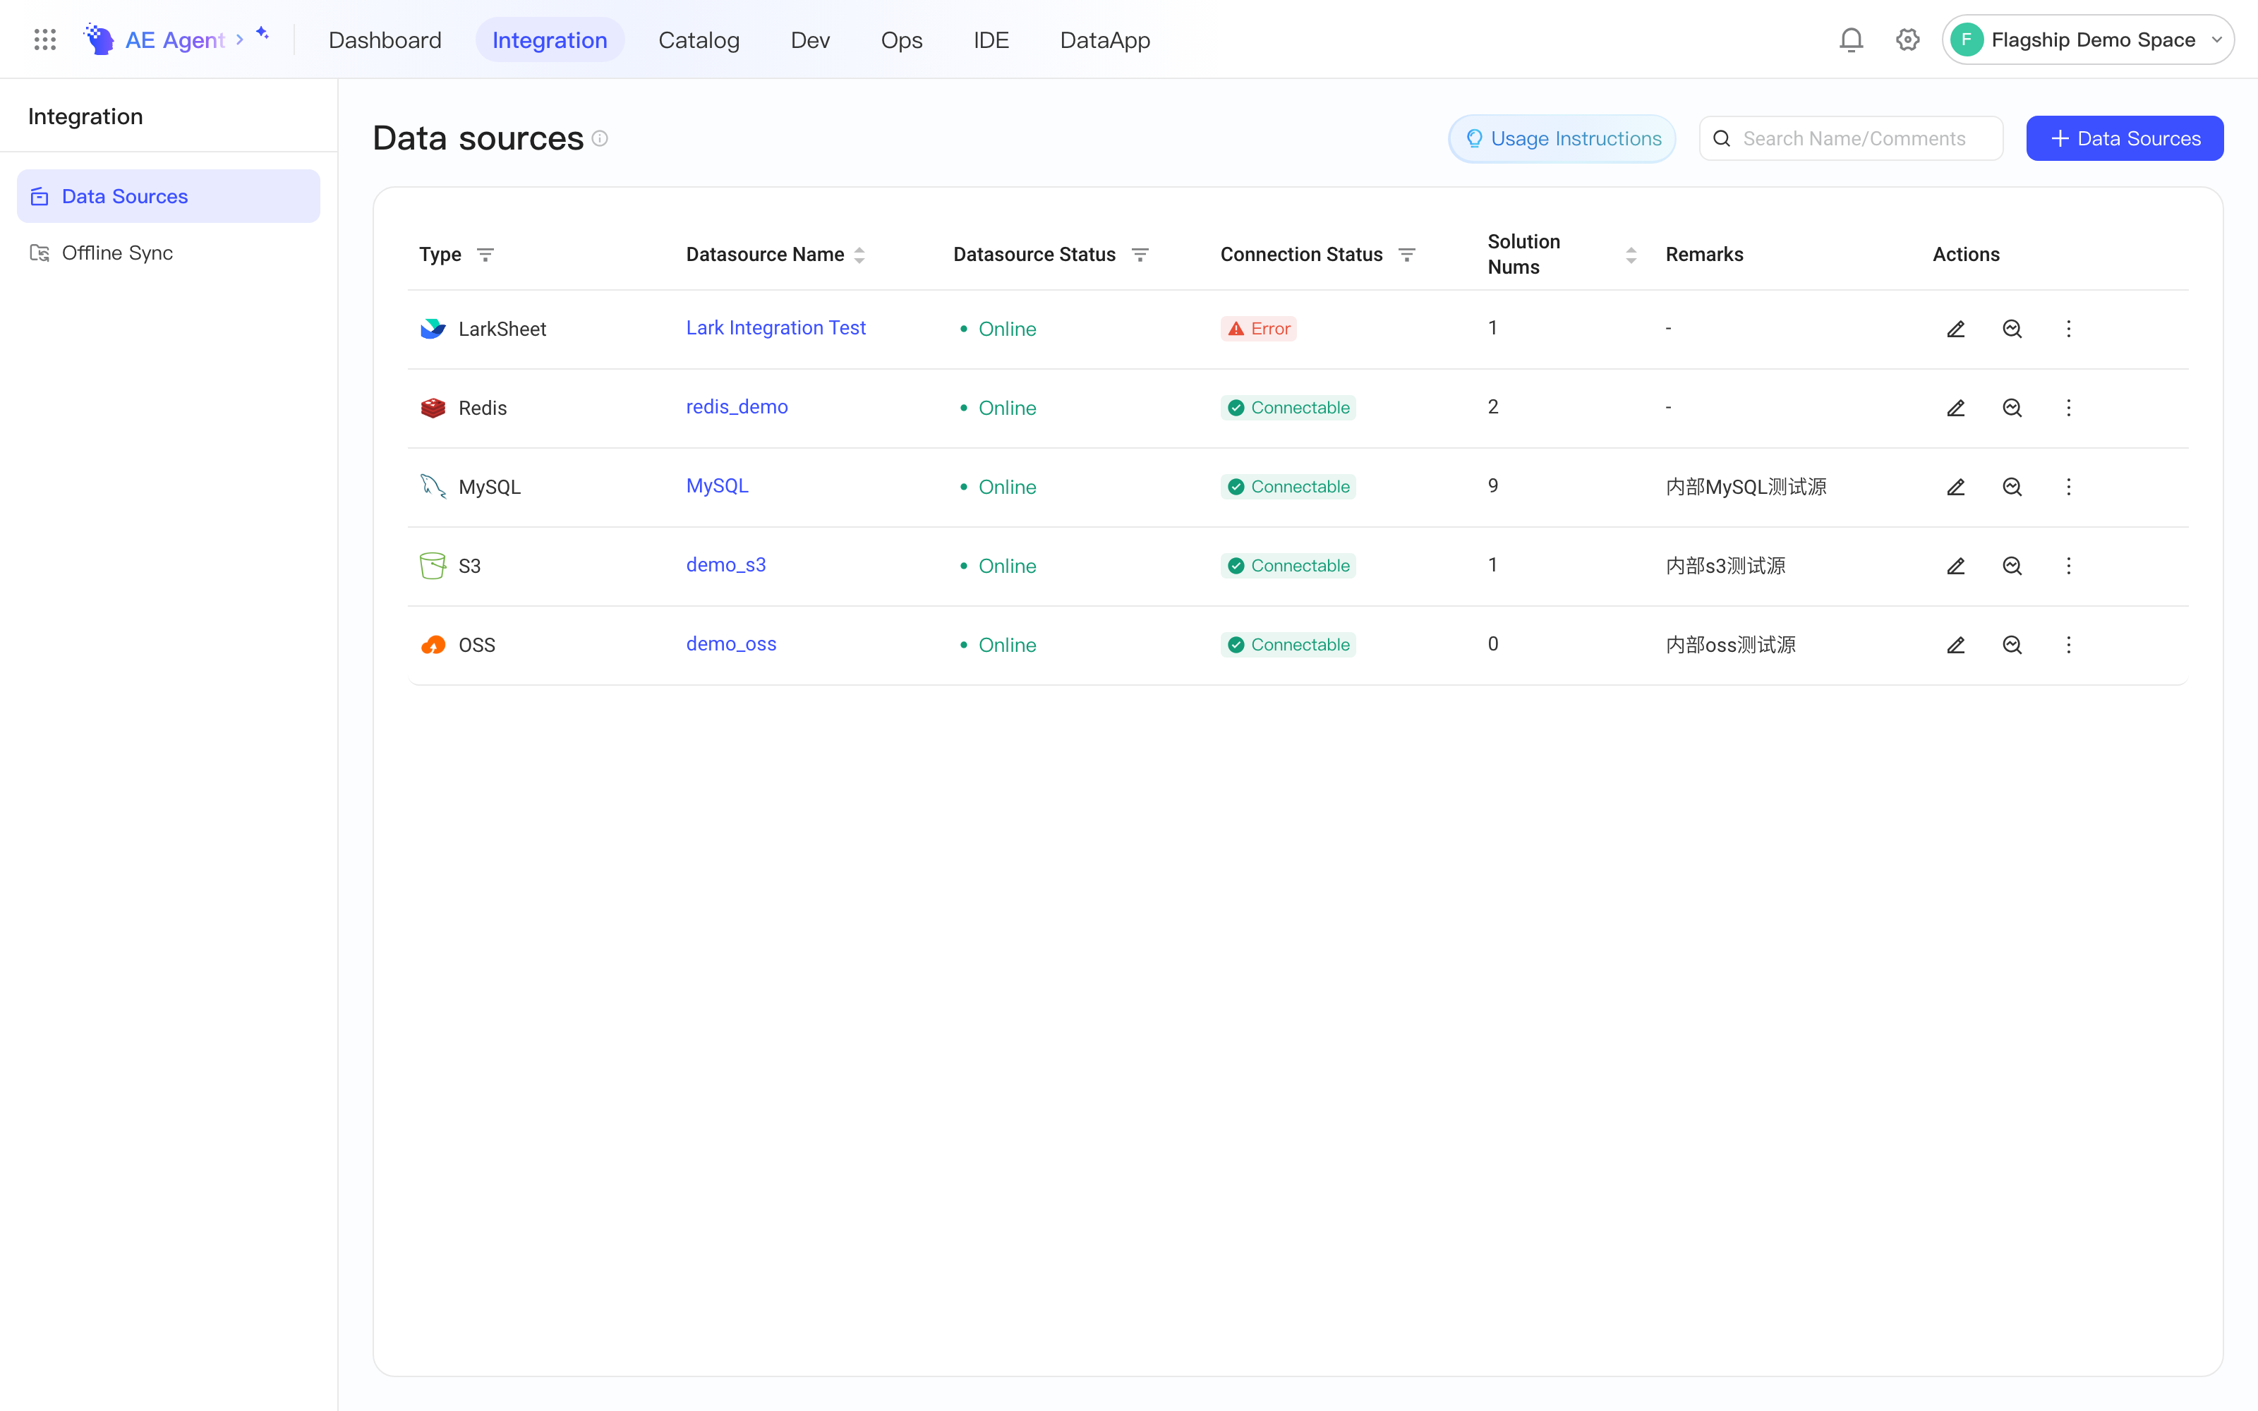Select Offline Sync in the sidebar
The image size is (2258, 1411).
click(x=168, y=253)
